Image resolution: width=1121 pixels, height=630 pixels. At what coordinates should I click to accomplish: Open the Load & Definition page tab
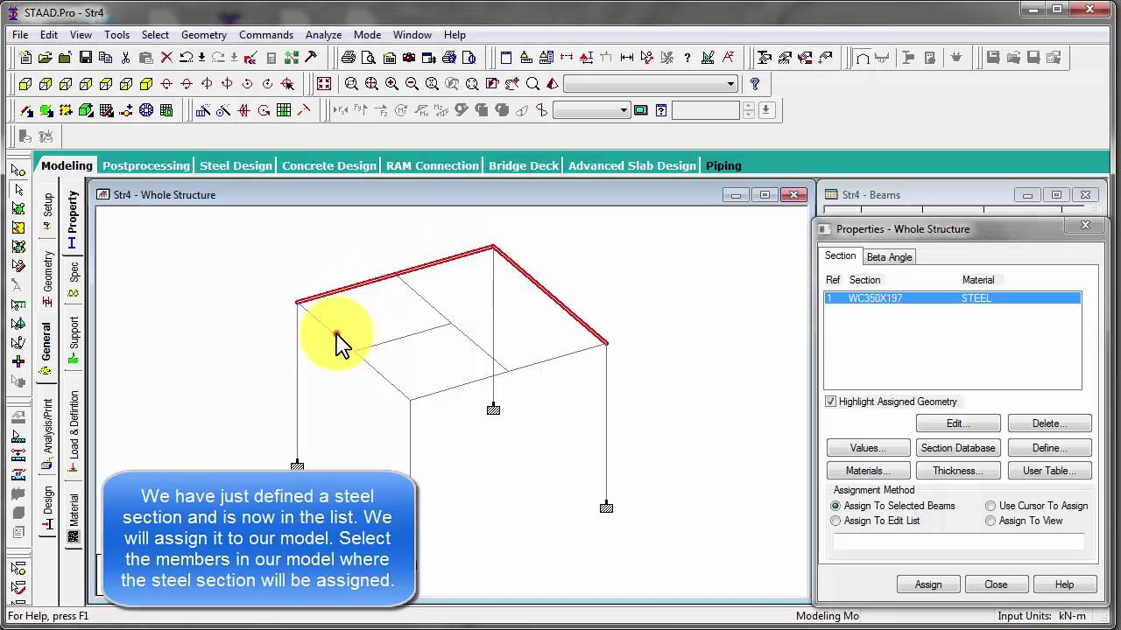[x=74, y=430]
